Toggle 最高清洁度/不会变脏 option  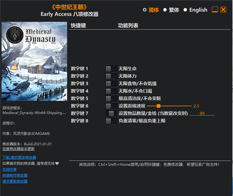[x=111, y=98]
